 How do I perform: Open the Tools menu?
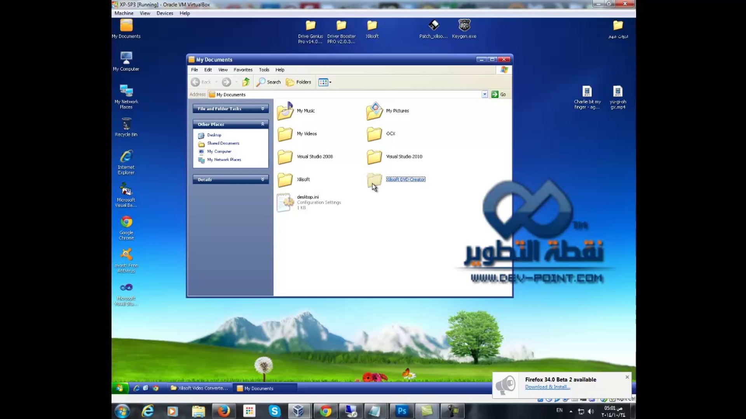tap(264, 70)
